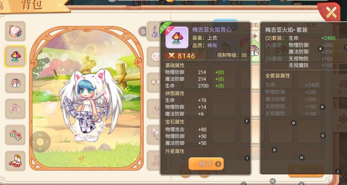
Task: Click the face accessory slot
Action: tap(155, 57)
